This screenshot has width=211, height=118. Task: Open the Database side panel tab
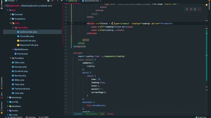pos(209,5)
